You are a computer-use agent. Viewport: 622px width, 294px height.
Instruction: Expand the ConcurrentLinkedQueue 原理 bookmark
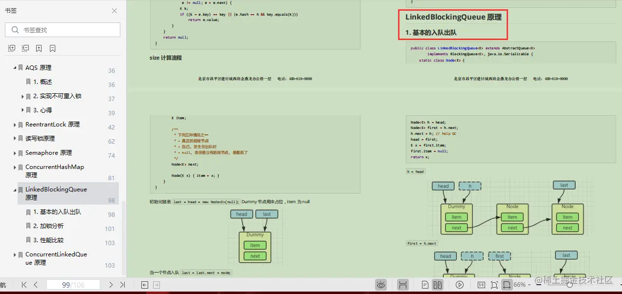point(15,254)
